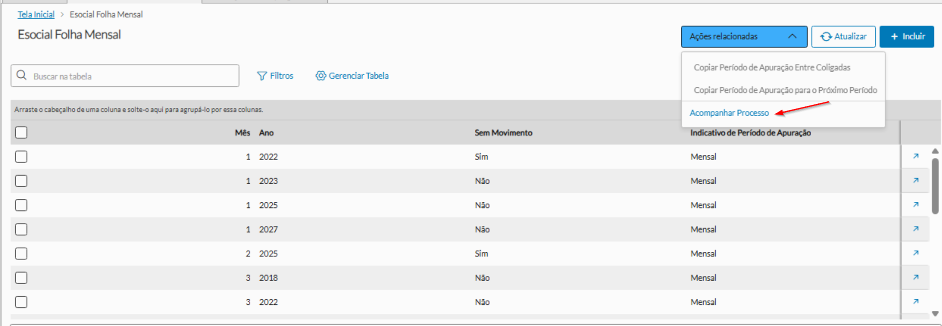Click the search magnifier icon
This screenshot has height=326, width=942.
pyautogui.click(x=22, y=76)
